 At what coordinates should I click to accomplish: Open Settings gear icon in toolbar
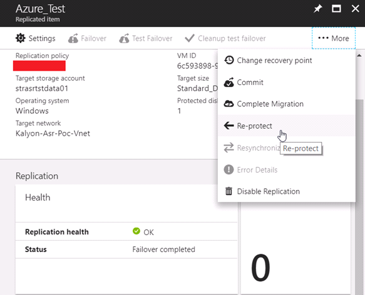pos(21,38)
